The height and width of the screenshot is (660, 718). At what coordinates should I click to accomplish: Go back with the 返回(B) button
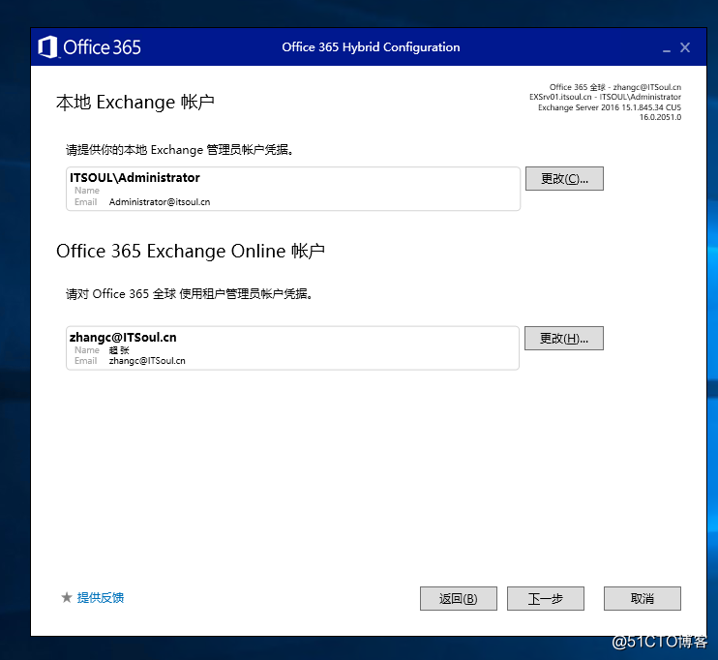click(459, 599)
